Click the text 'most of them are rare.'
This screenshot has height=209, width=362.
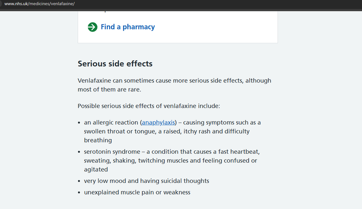[x=110, y=90]
